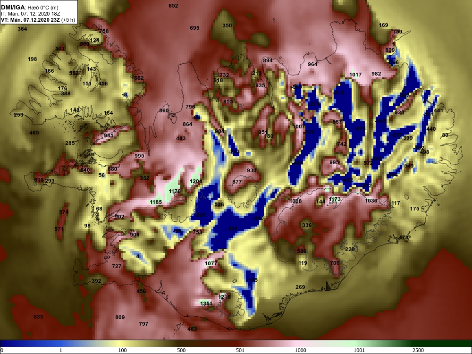
Task: Click the map value '985'
Action: click(109, 135)
